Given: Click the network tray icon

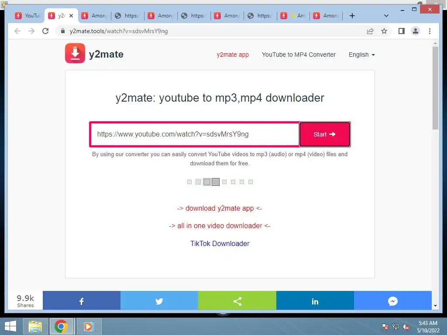Looking at the screenshot, I should click(395, 327).
